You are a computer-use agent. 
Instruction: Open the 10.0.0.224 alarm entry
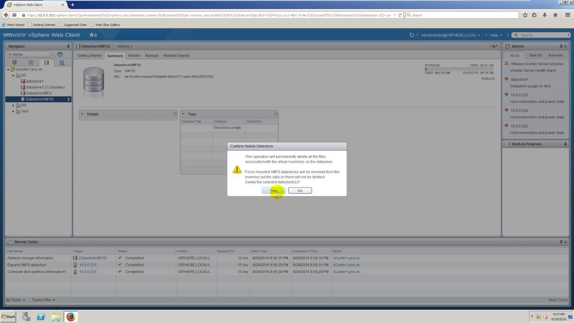point(536,113)
